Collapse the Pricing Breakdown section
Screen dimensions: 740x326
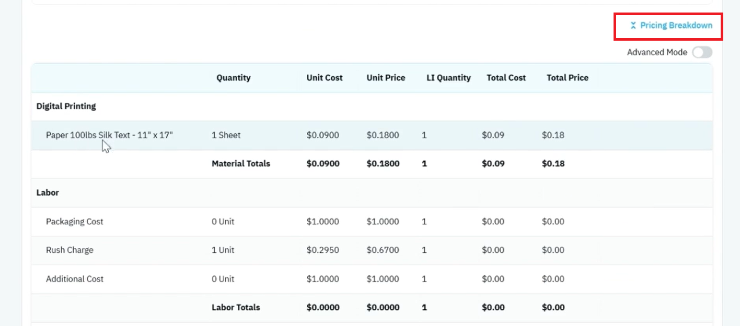(671, 25)
